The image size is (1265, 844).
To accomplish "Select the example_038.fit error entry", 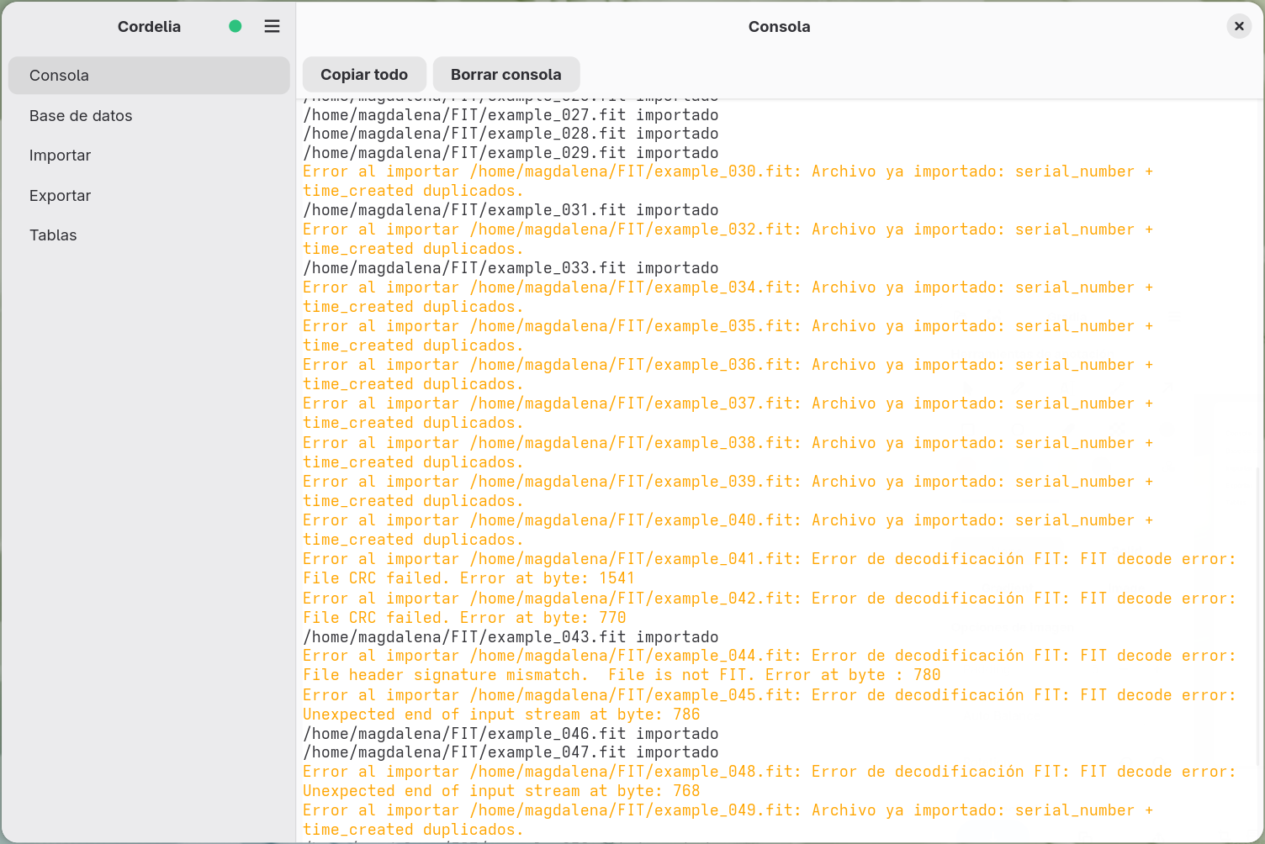I will 728,452.
